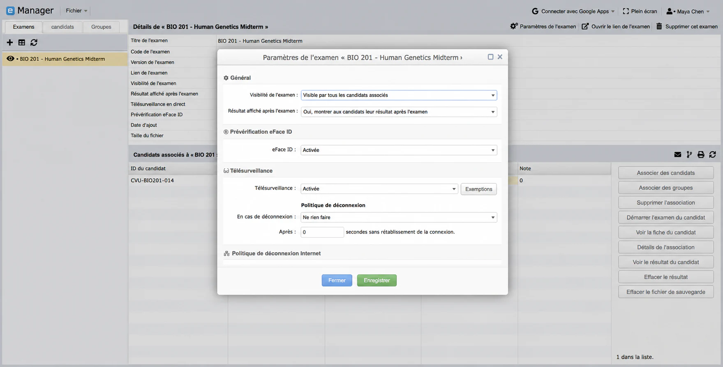Select the Examens tab
The width and height of the screenshot is (723, 367).
(23, 27)
